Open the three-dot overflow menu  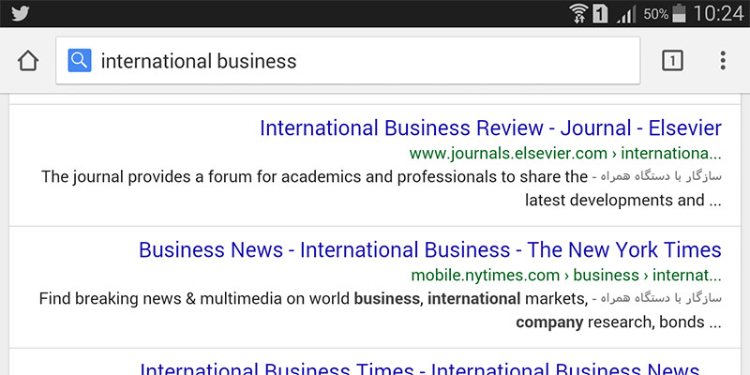723,60
